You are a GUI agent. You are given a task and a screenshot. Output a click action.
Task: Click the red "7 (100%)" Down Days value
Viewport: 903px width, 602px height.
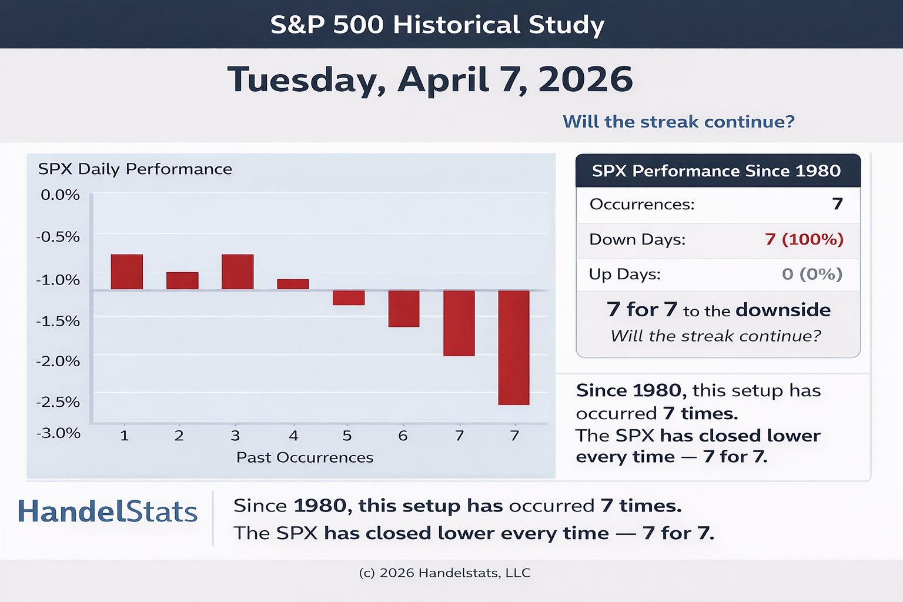point(804,239)
